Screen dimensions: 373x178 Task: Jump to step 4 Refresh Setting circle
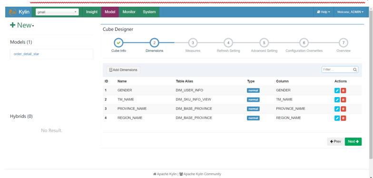(228, 43)
